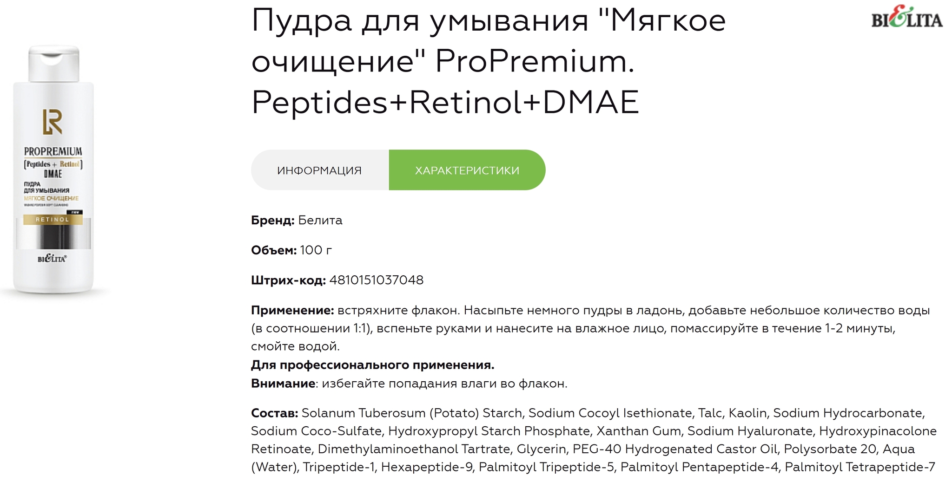Click the gold LR emblem on bottle

tap(53, 122)
